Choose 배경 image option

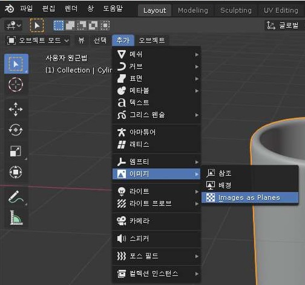tap(250, 185)
